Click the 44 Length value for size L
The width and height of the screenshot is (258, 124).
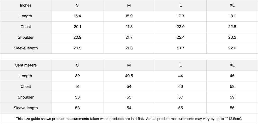(x=180, y=76)
